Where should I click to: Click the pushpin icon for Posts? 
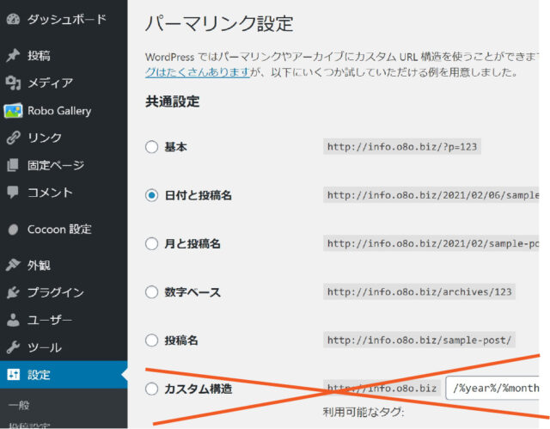tap(13, 56)
